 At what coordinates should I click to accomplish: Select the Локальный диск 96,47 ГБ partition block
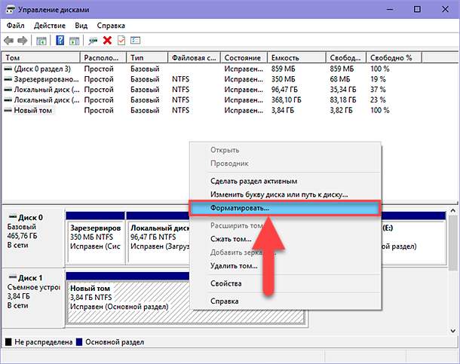158,238
